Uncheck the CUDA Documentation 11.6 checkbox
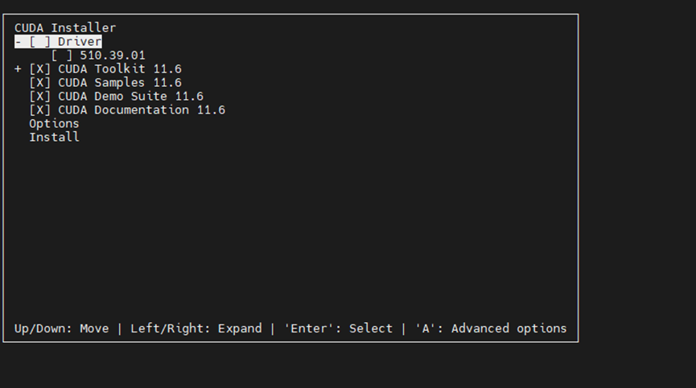 click(40, 110)
